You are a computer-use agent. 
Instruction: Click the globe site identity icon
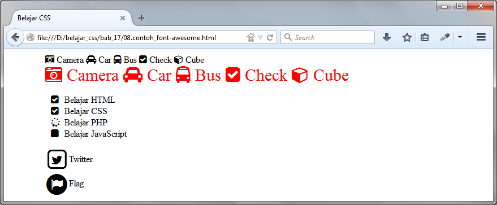click(31, 37)
